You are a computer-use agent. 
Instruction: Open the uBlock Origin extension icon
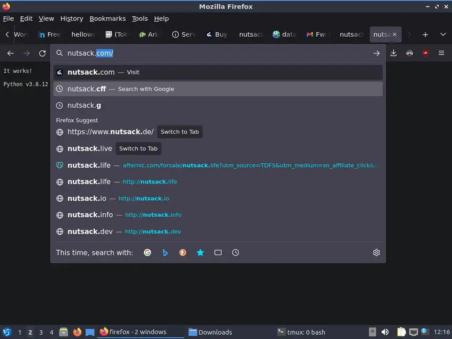point(426,53)
